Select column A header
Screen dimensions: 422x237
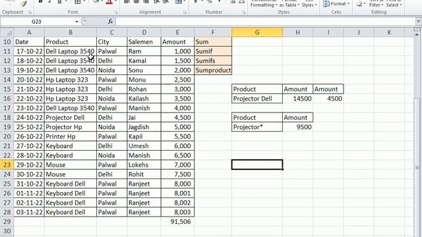point(29,32)
